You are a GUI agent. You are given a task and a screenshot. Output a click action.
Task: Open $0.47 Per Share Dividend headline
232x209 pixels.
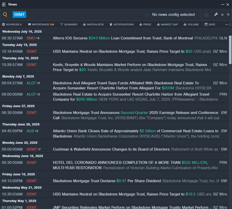(107, 181)
